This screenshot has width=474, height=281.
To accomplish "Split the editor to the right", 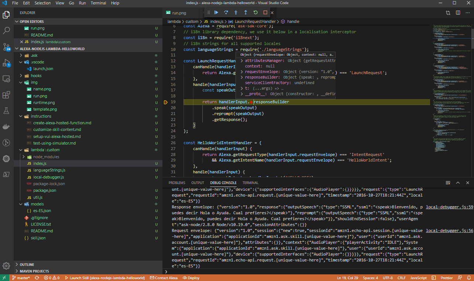I will (x=458, y=13).
